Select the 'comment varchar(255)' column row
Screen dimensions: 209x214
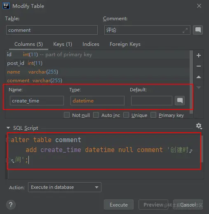pos(98,81)
